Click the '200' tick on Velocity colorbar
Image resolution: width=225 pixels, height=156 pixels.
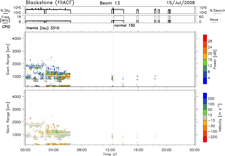[x=211, y=99]
